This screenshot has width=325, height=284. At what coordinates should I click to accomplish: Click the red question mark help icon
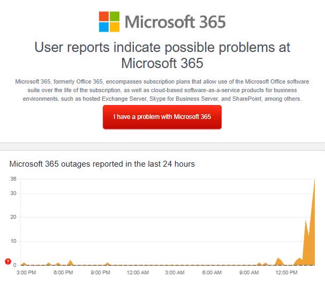(8, 261)
